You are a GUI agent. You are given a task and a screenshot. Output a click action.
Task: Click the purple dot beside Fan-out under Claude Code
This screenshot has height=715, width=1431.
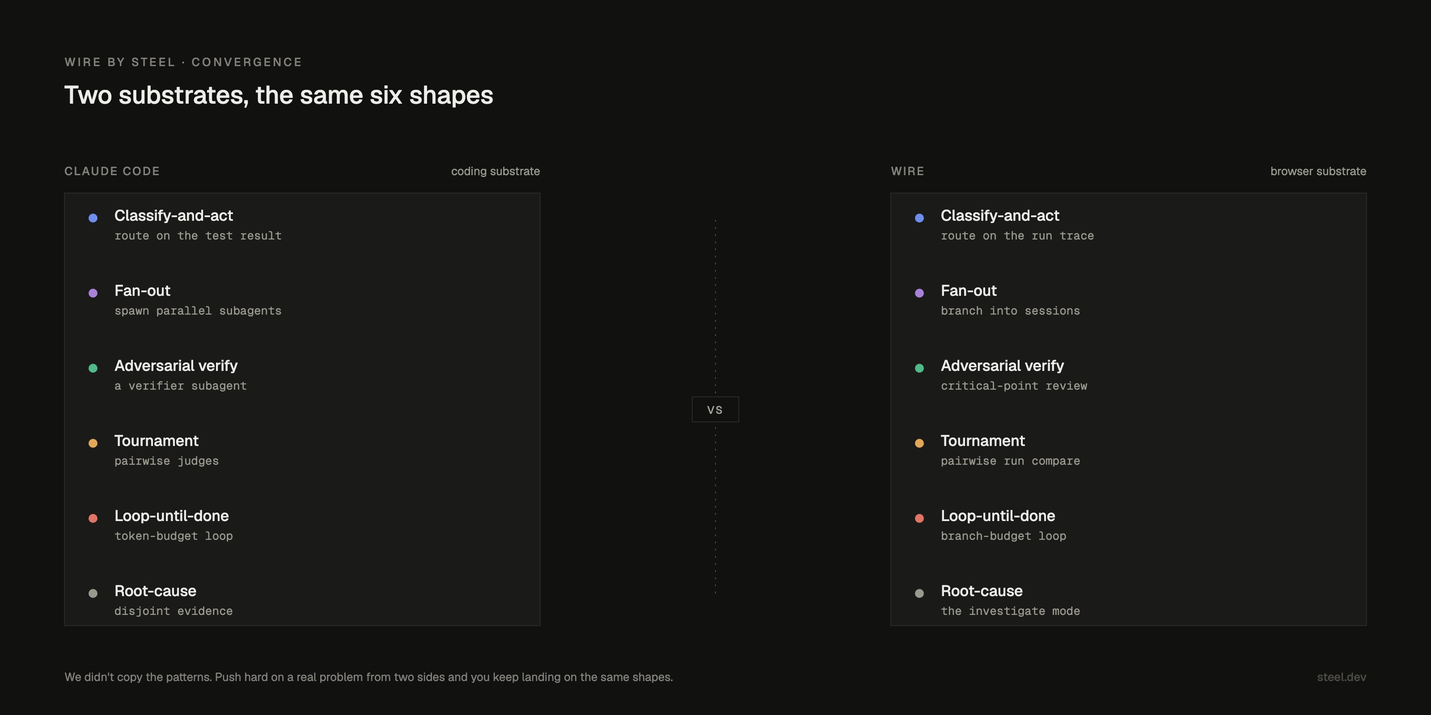click(93, 293)
